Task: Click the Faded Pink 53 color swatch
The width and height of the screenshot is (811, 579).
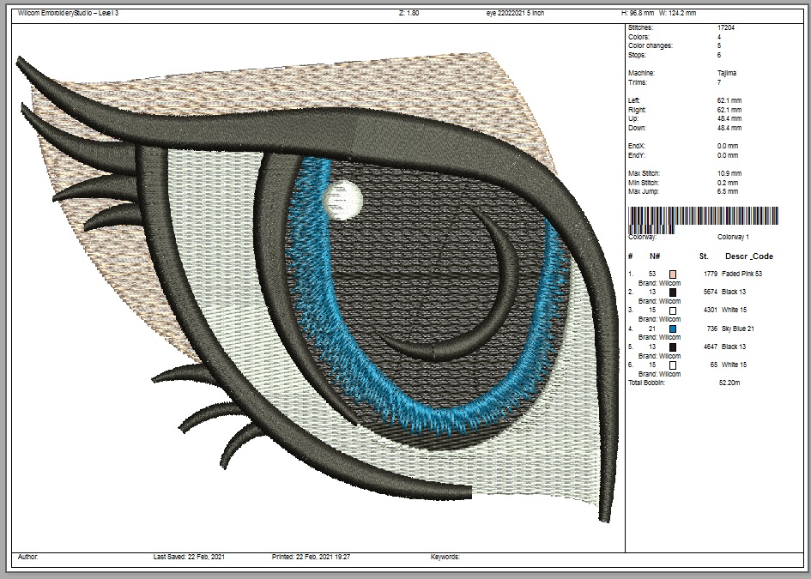Action: click(x=673, y=274)
